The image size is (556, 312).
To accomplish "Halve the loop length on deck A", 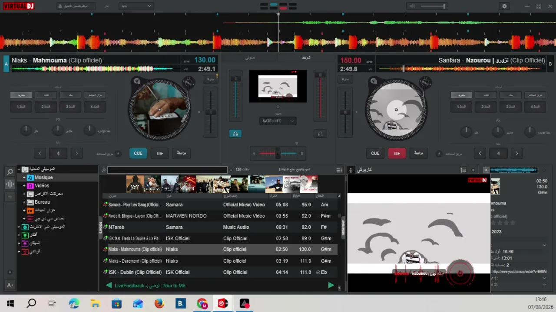I will [x=40, y=153].
